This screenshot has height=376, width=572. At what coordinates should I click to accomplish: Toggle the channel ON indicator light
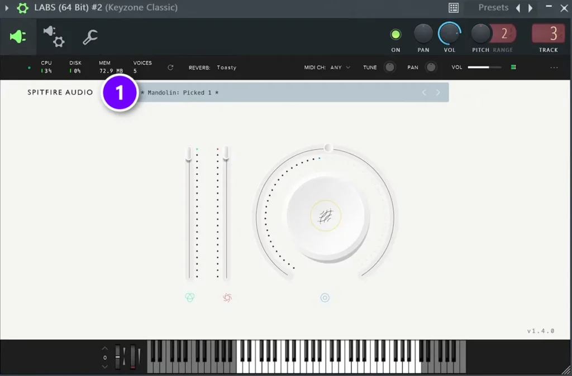coord(395,35)
